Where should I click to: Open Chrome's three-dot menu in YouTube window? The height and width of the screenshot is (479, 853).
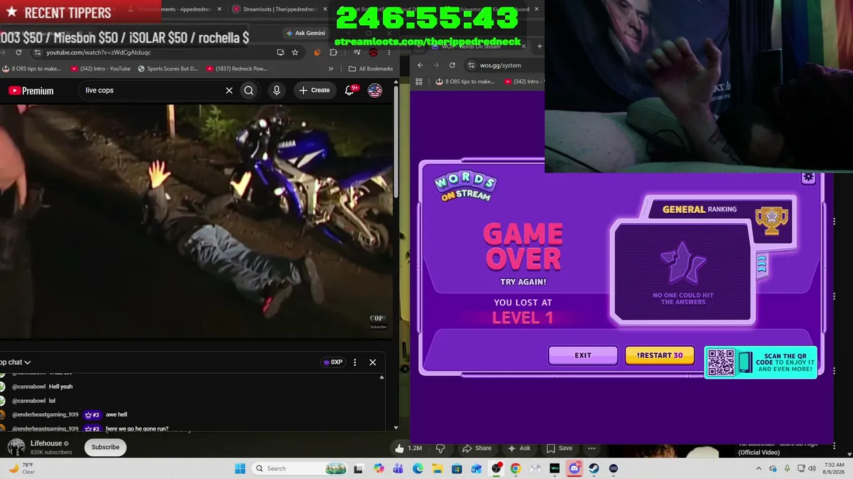(389, 53)
